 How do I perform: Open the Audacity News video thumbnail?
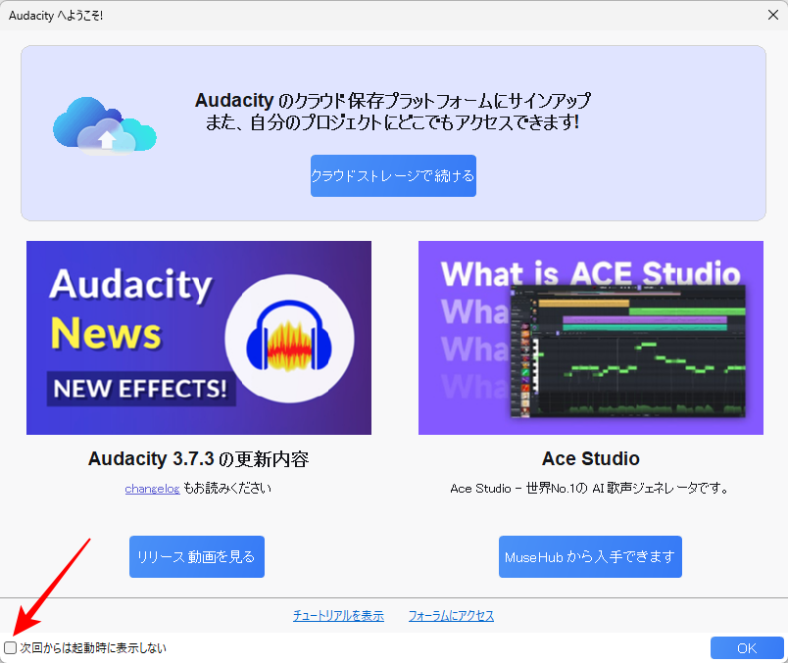199,338
